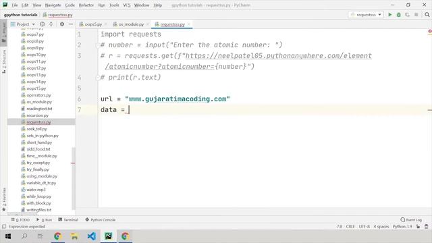The width and height of the screenshot is (432, 243).
Task: Click the www.gujaratimacoding.com string on line 6
Action: (178, 99)
